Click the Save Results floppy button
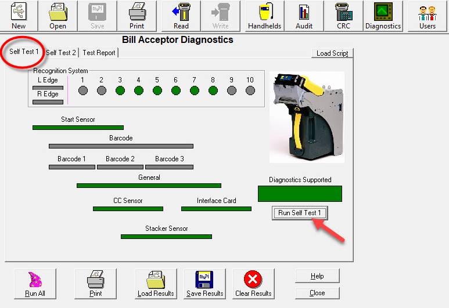This screenshot has width=449, height=308. click(x=204, y=284)
